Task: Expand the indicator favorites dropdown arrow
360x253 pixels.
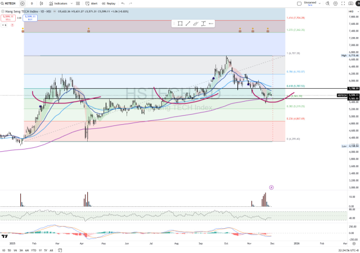Action: point(71,3)
